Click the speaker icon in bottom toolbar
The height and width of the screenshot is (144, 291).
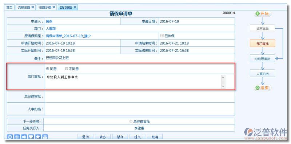tap(24, 137)
